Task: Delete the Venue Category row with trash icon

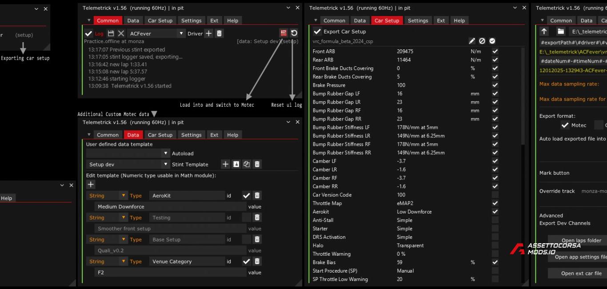Action: (257, 261)
